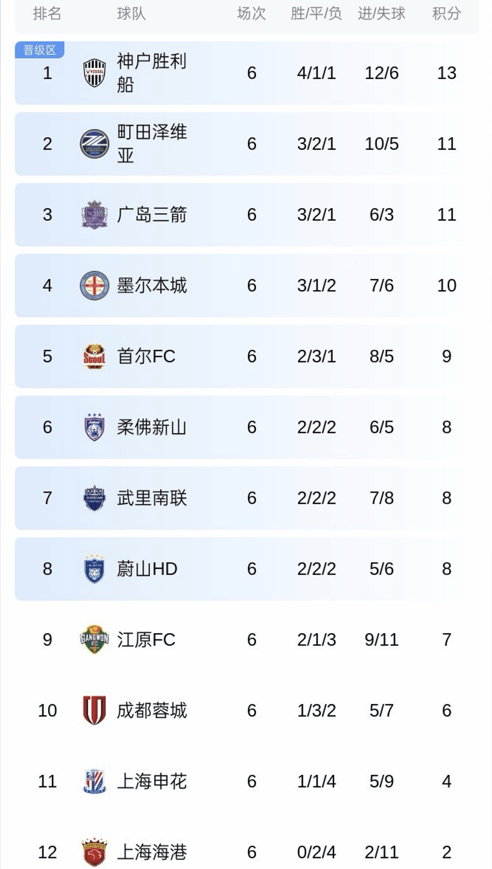Tap the Sanfrecce Hiroshima purple crest

(x=95, y=215)
